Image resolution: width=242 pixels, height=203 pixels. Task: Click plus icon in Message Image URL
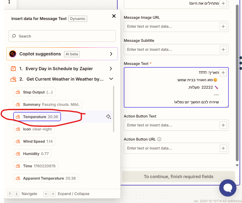(223, 26)
